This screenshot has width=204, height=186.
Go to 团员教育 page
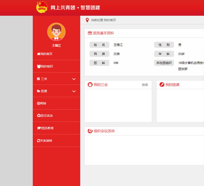coord(47,128)
